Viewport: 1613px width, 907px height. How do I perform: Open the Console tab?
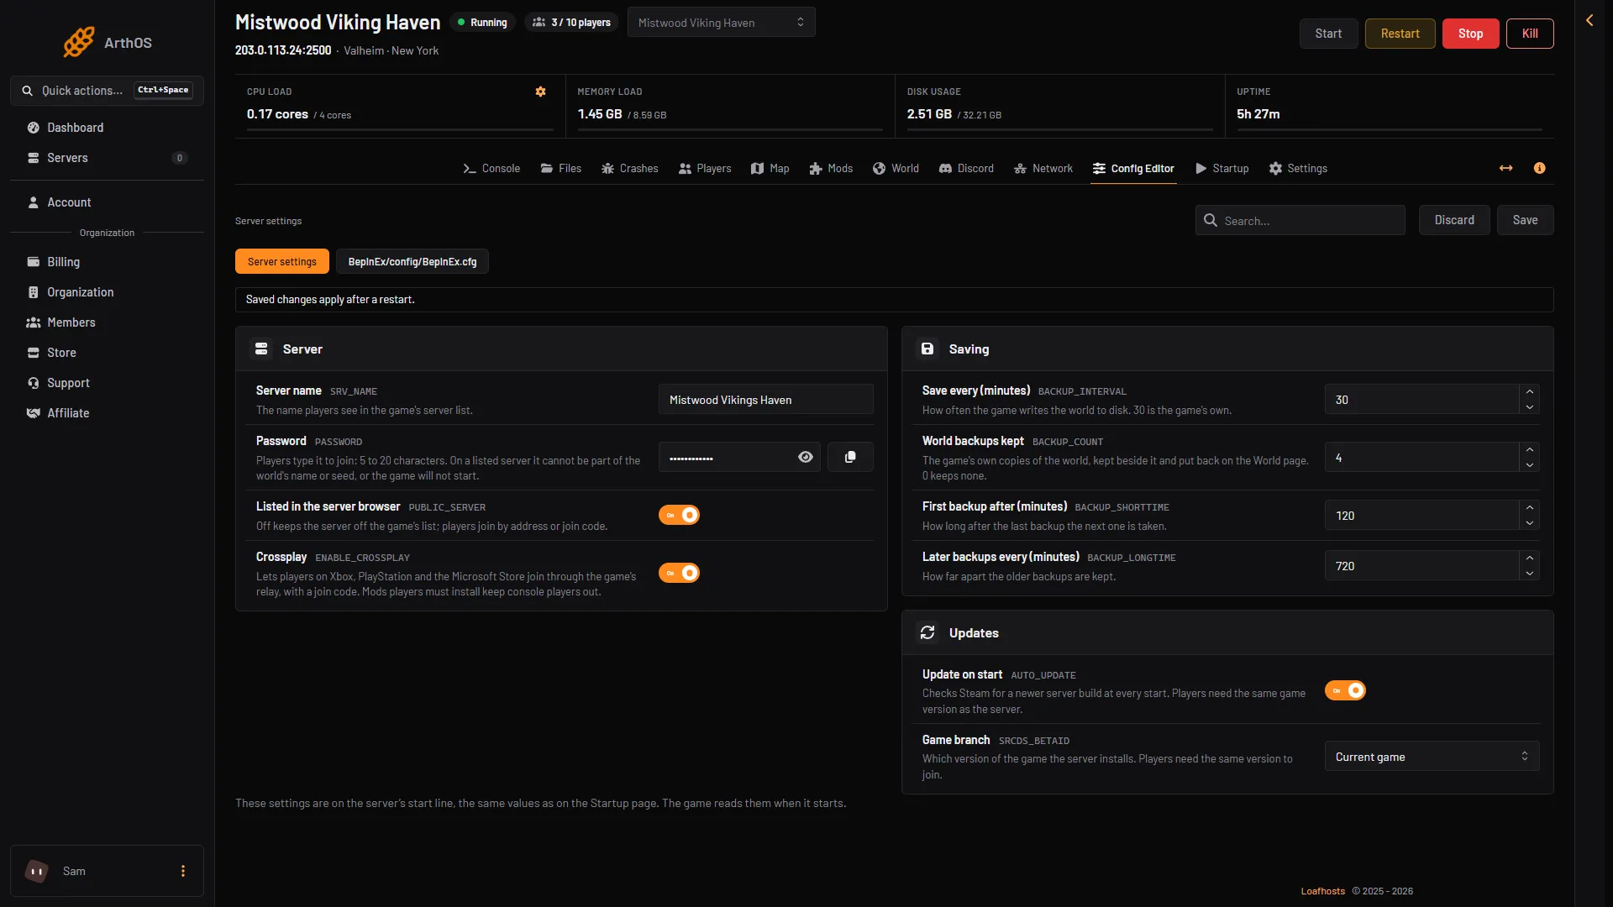click(x=491, y=169)
